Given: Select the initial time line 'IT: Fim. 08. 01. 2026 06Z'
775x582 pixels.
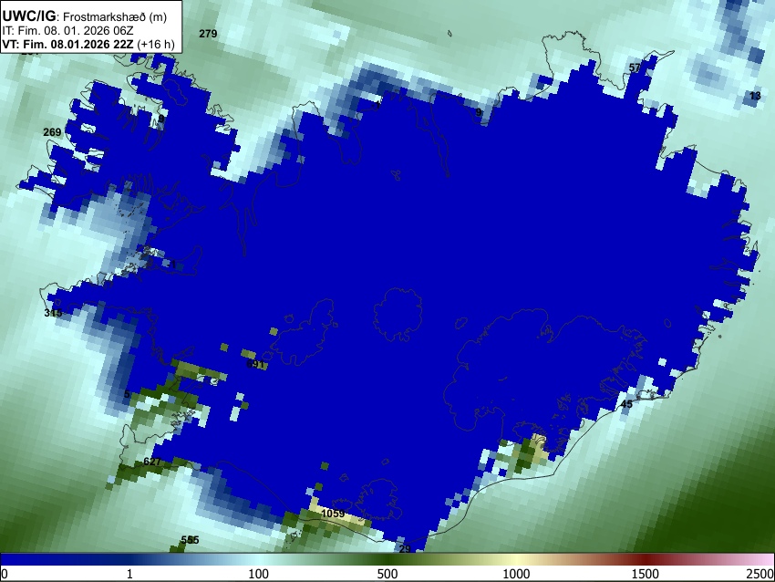Looking at the screenshot, I should pos(67,31).
